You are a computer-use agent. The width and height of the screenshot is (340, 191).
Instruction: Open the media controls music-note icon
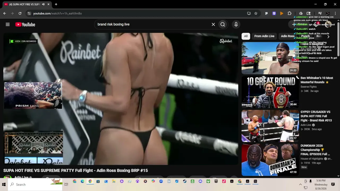[x=320, y=13]
